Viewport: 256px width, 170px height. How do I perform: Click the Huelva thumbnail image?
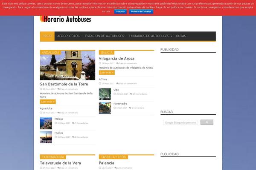click(x=46, y=137)
